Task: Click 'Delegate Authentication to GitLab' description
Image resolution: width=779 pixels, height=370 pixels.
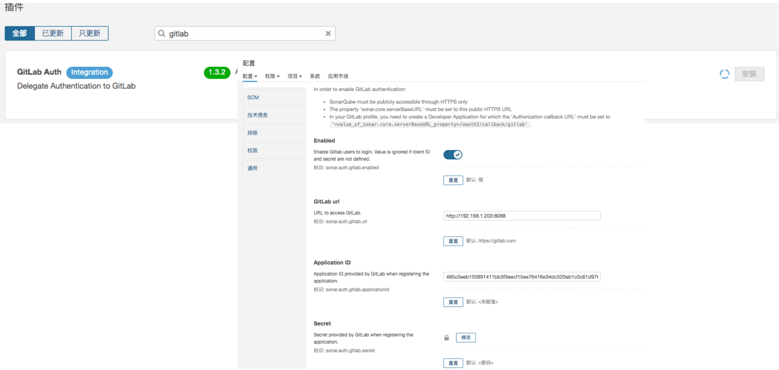Action: [x=76, y=86]
